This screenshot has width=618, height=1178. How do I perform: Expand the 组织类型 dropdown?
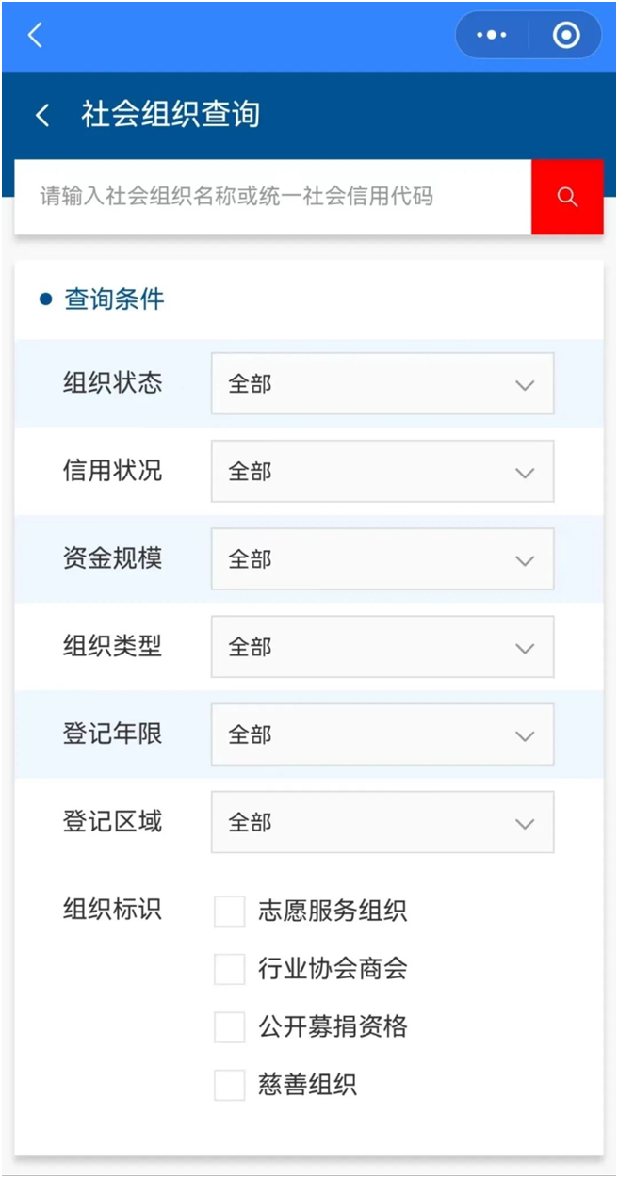[382, 647]
